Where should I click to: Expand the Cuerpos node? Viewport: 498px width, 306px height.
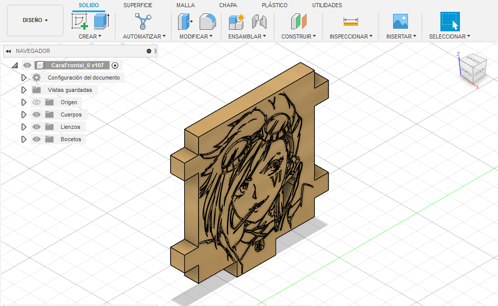[x=24, y=114]
